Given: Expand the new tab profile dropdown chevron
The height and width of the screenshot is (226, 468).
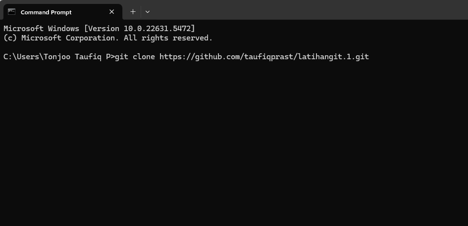Looking at the screenshot, I should tap(148, 12).
